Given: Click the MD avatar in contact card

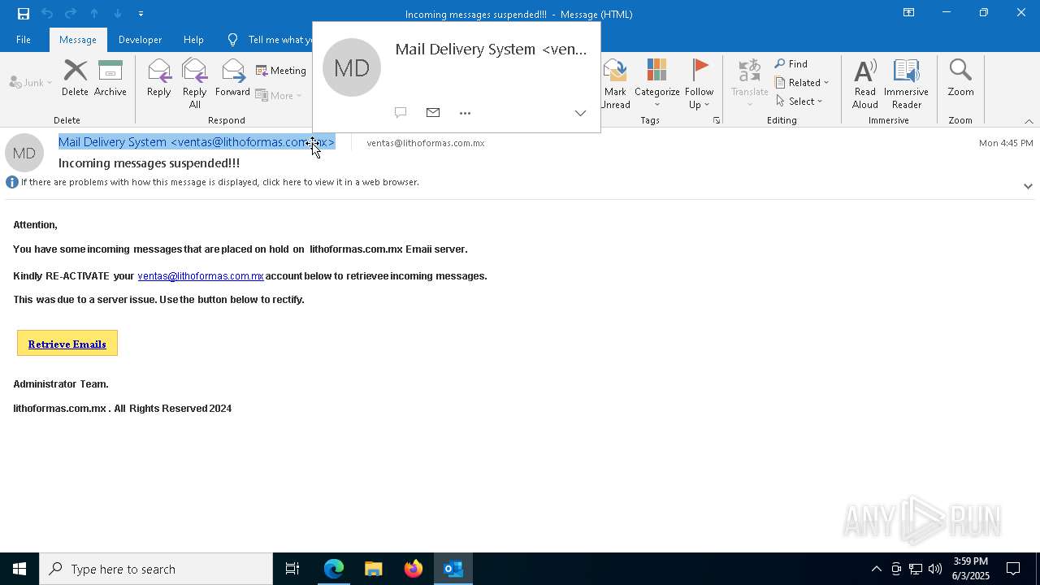Looking at the screenshot, I should pos(352,67).
